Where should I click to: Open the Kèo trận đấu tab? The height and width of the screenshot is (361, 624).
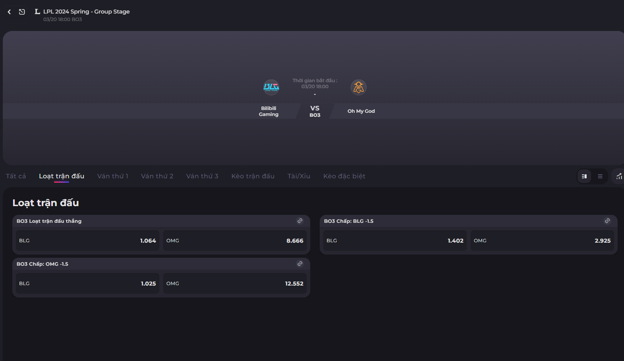point(253,176)
